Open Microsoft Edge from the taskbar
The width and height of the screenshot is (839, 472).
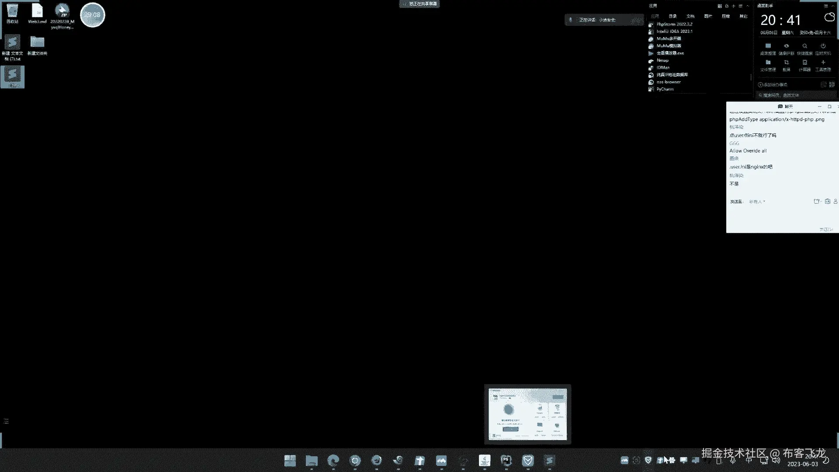click(333, 460)
